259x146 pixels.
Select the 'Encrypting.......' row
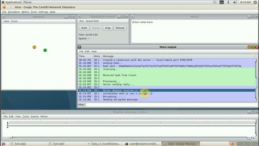click(x=166, y=97)
